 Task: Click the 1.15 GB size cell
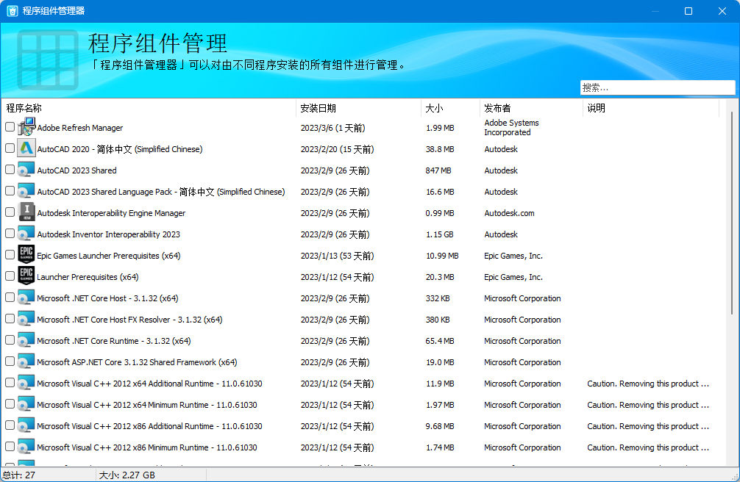click(439, 234)
